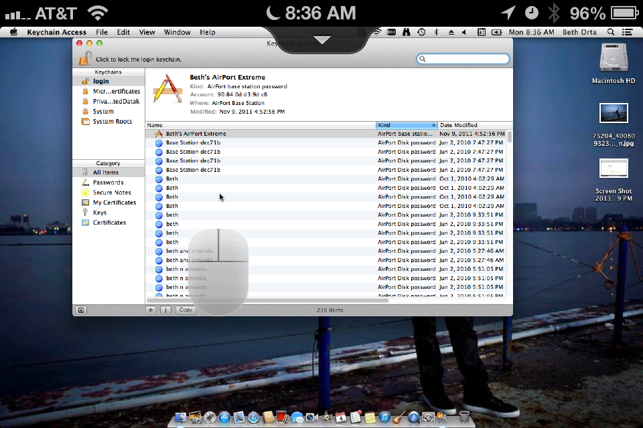Select the Priva...tedDatak keychain
The image size is (643, 428).
click(109, 101)
